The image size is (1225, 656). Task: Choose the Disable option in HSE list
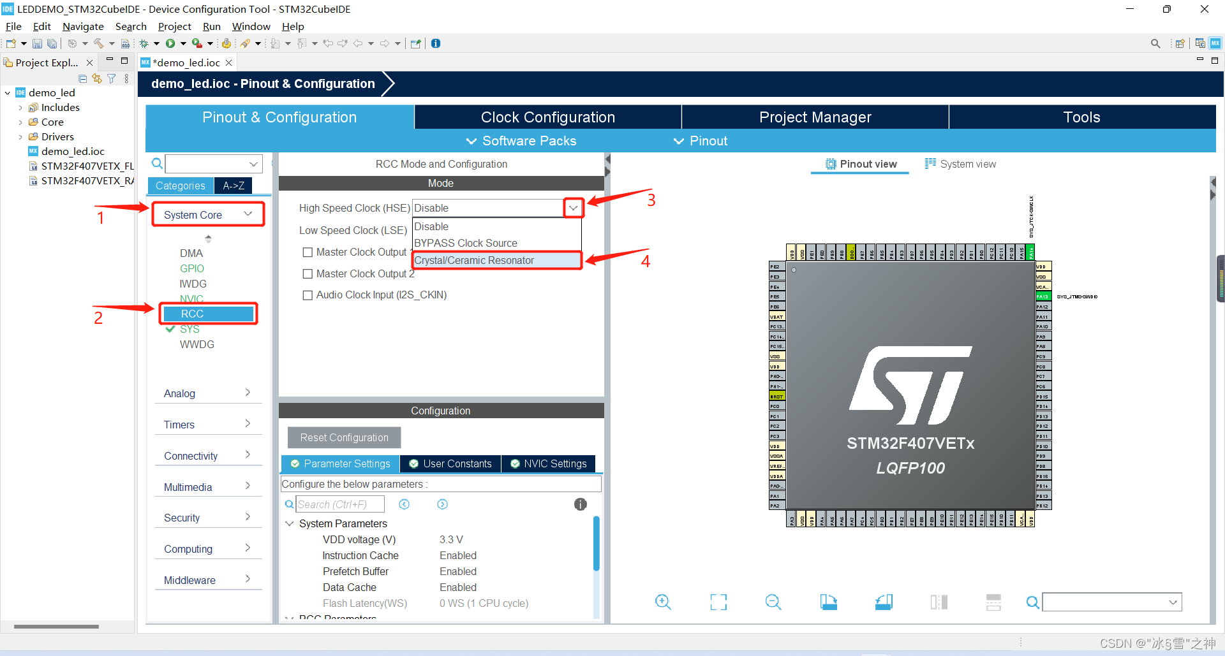click(497, 226)
